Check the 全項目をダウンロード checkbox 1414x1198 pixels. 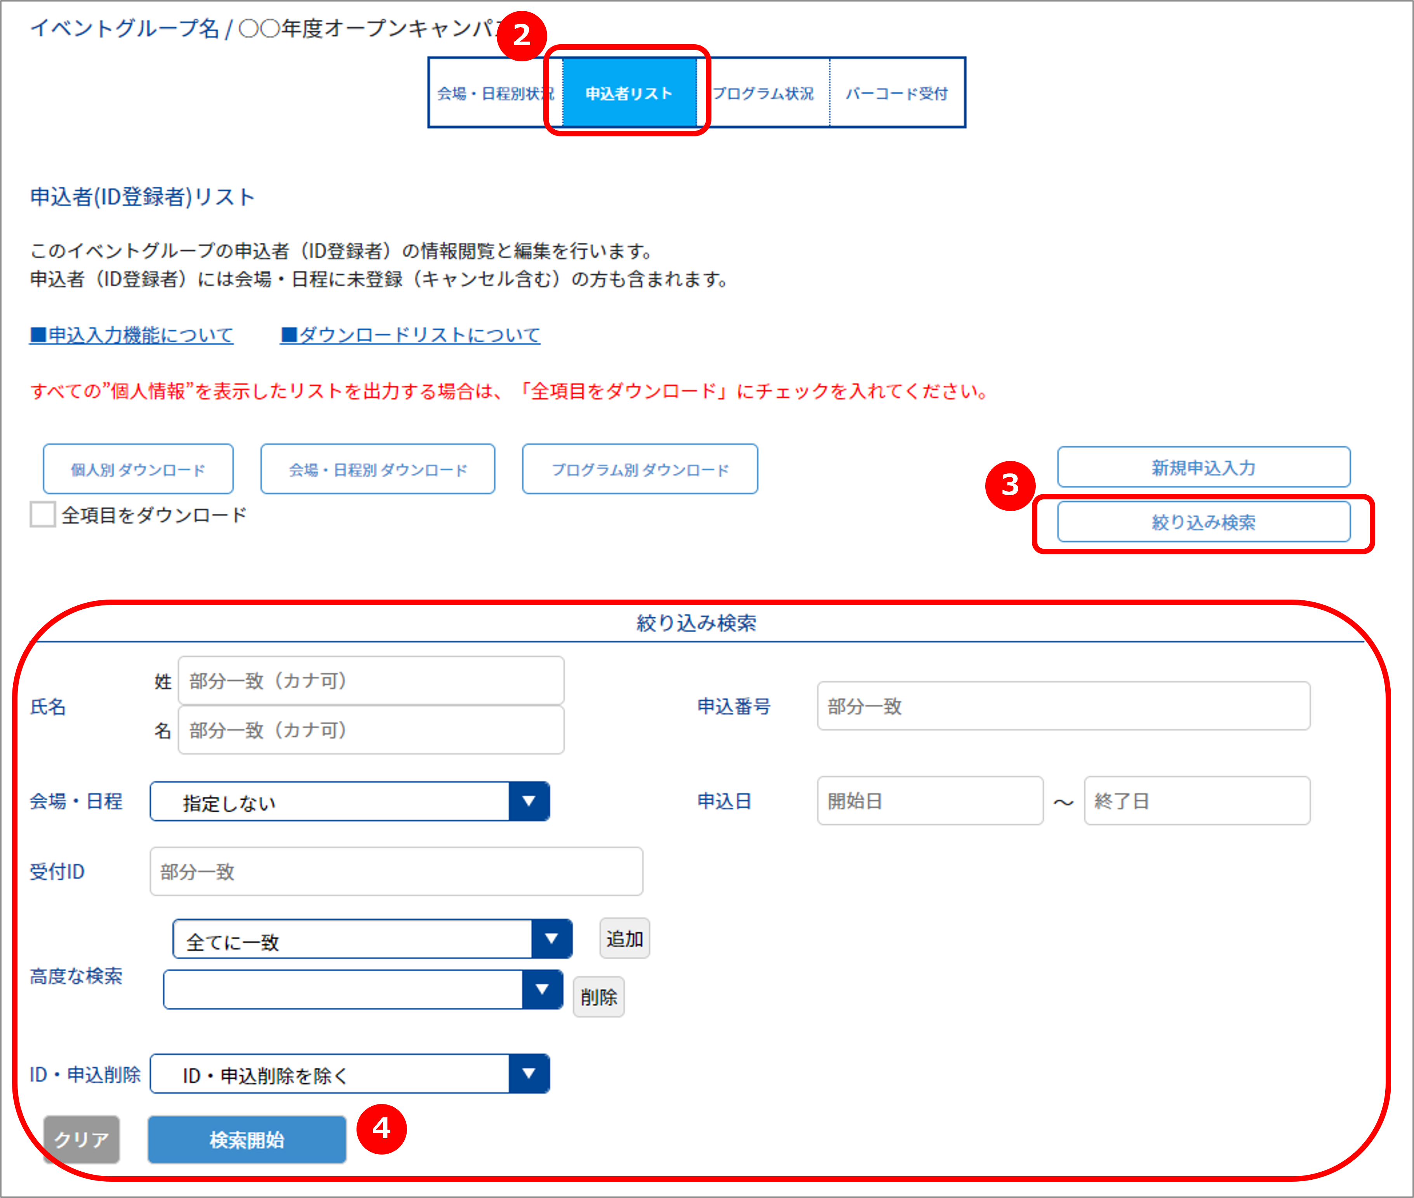42,515
